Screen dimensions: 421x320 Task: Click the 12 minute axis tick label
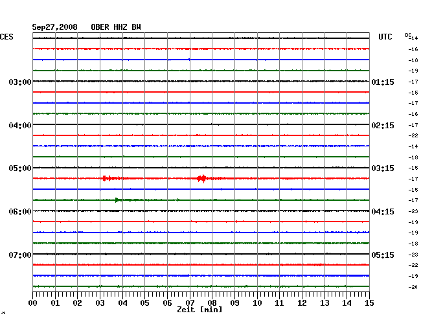pos(302,303)
